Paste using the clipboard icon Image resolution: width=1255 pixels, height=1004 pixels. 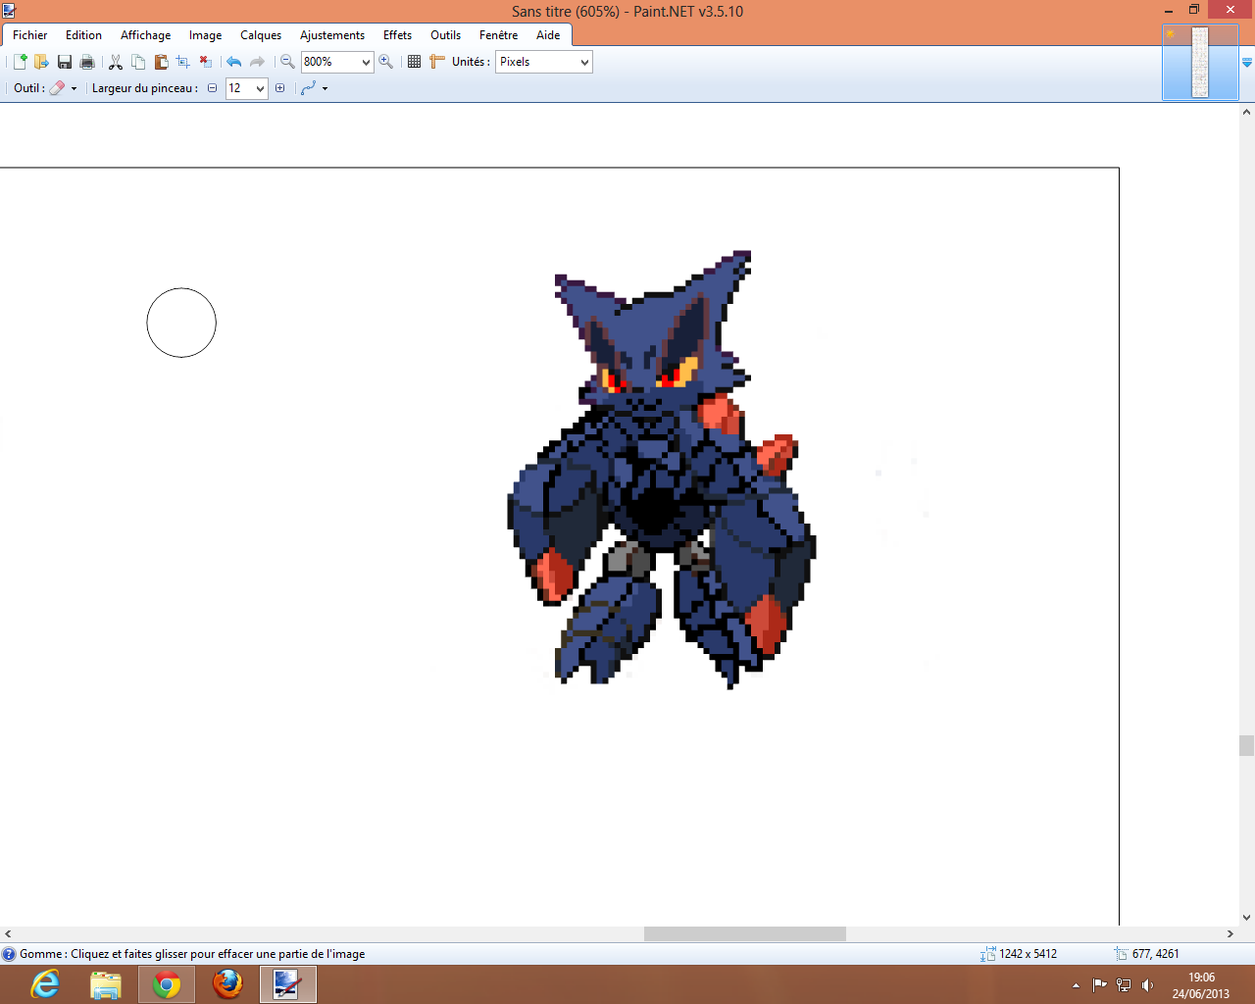pyautogui.click(x=161, y=62)
